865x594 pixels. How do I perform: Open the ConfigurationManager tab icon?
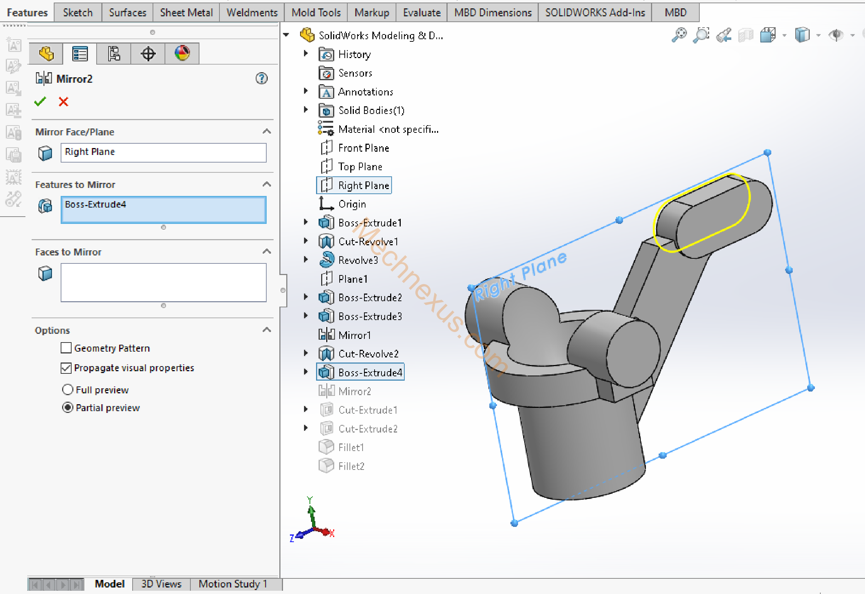(114, 54)
